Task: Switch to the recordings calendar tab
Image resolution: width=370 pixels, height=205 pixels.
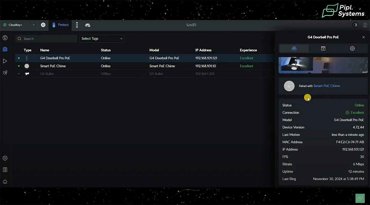Action: coord(323,48)
